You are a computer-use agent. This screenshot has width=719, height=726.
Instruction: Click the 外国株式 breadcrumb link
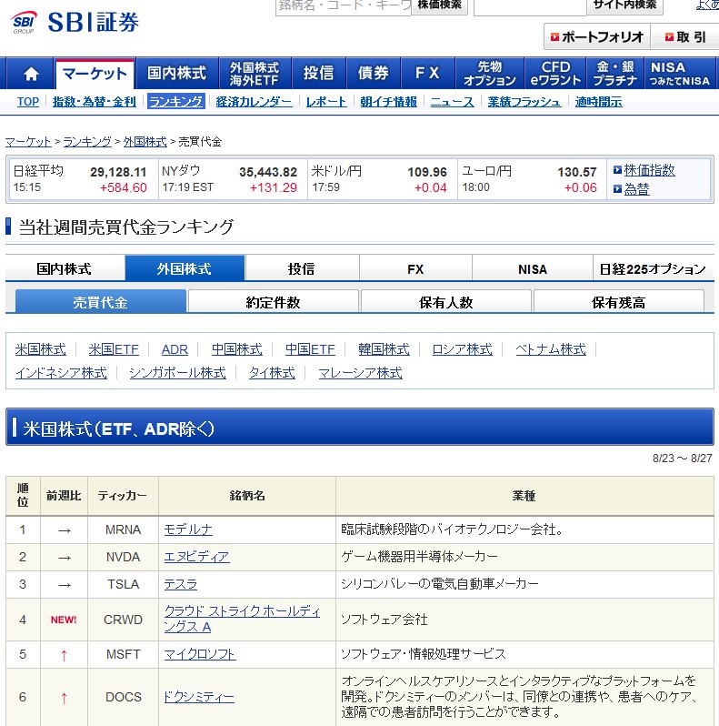click(145, 142)
